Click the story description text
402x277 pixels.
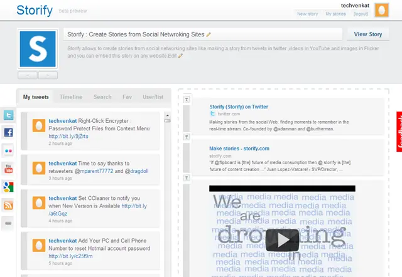pos(223,52)
